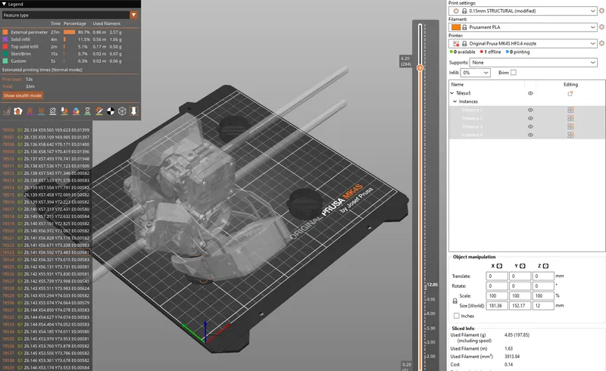The height and width of the screenshot is (371, 606).
Task: Open Printer settings gear icon
Action: pyautogui.click(x=601, y=43)
